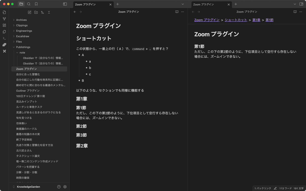Open the Zoom プラグイン file in explorer

(39, 69)
